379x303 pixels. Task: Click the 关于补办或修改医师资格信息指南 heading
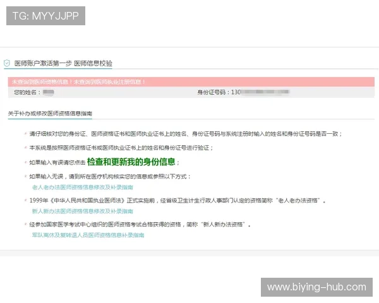pos(50,114)
